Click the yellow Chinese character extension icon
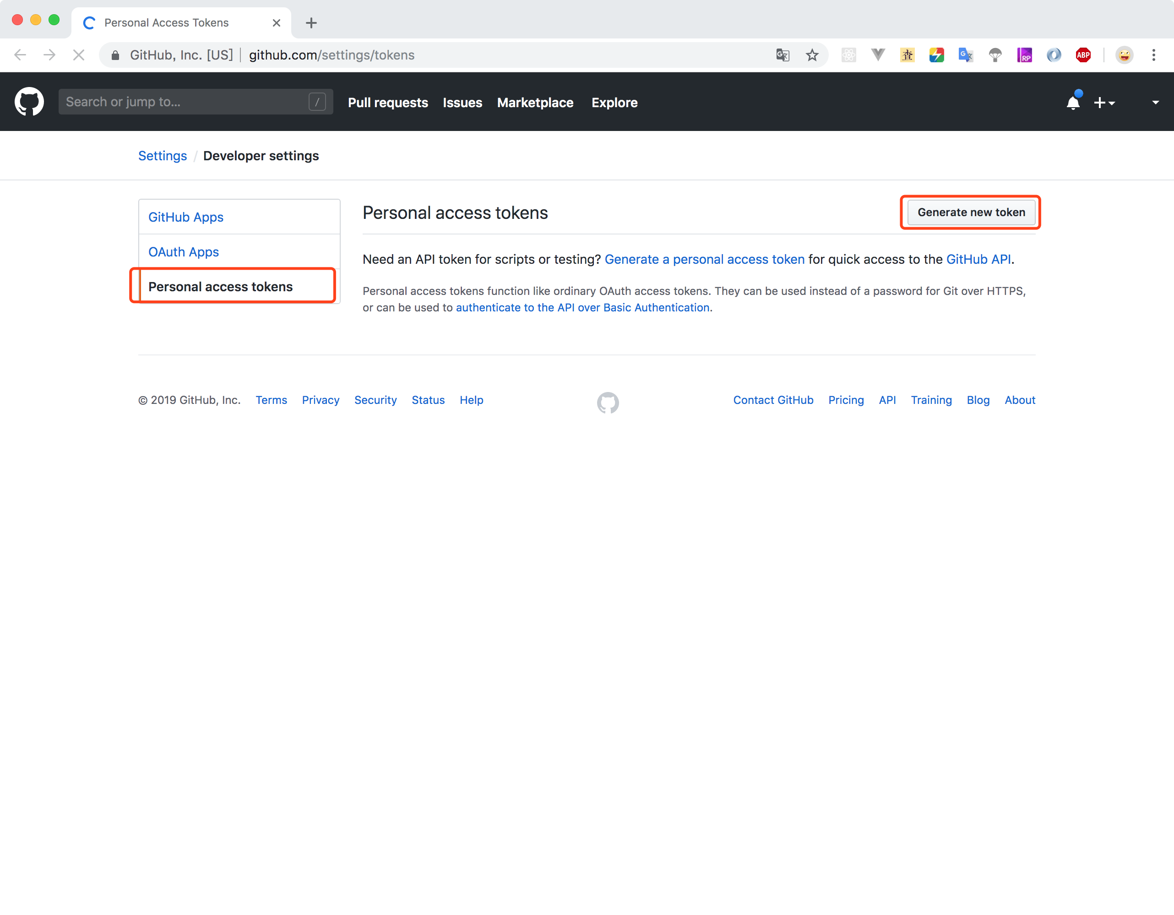 click(x=908, y=55)
